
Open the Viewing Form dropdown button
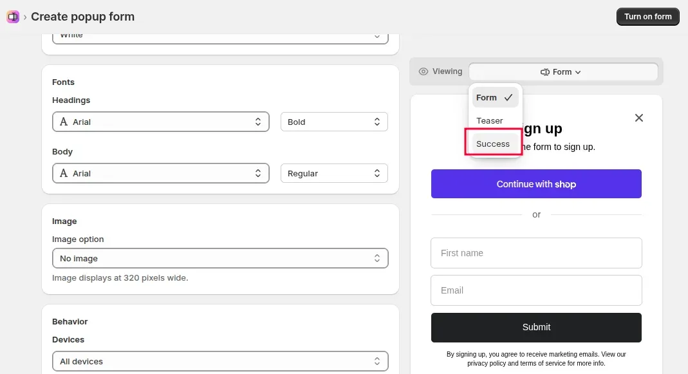pos(563,72)
